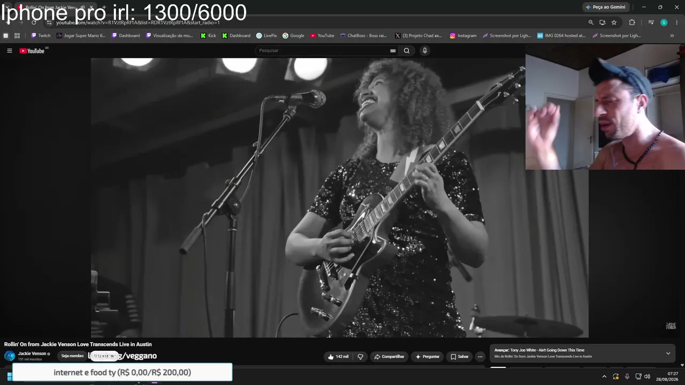Image resolution: width=685 pixels, height=385 pixels.
Task: Open the Jackie Venson channel name link
Action: coord(32,353)
